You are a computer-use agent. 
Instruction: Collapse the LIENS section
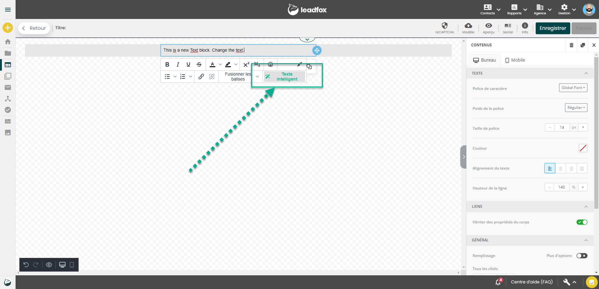[x=586, y=207]
